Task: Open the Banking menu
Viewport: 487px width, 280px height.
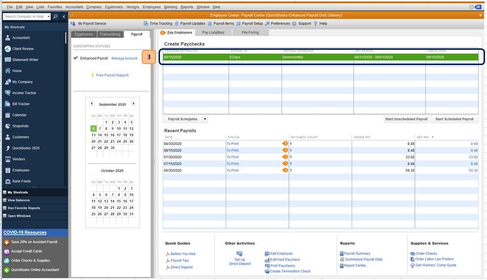Action: [x=170, y=7]
